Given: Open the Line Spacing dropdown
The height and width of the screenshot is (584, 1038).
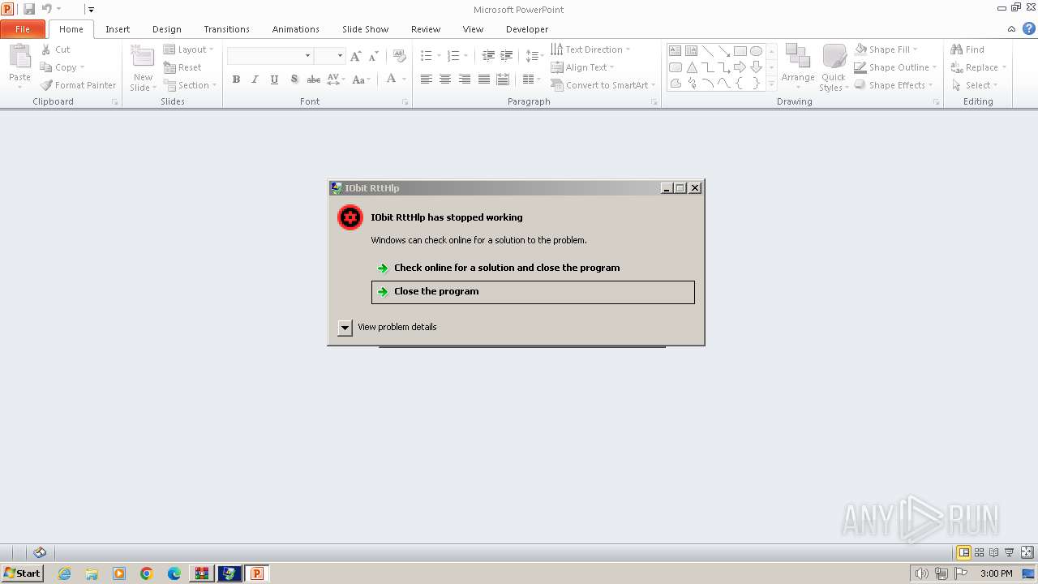Looking at the screenshot, I should click(x=534, y=56).
